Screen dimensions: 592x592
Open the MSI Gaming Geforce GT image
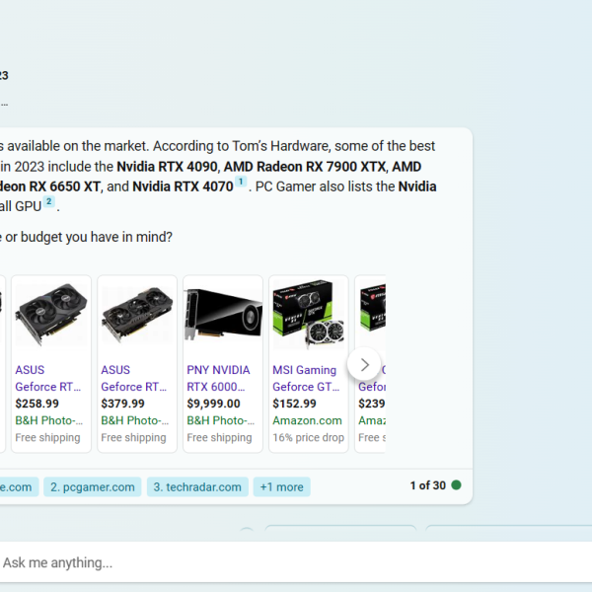coord(309,315)
